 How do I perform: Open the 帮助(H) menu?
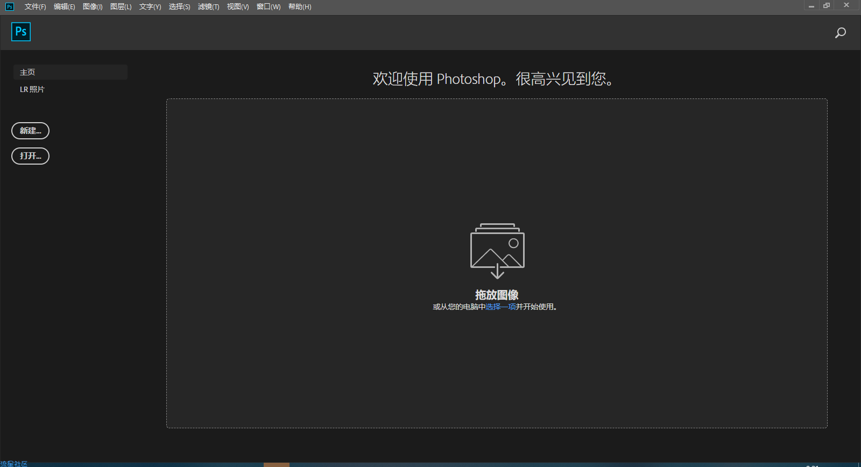300,7
